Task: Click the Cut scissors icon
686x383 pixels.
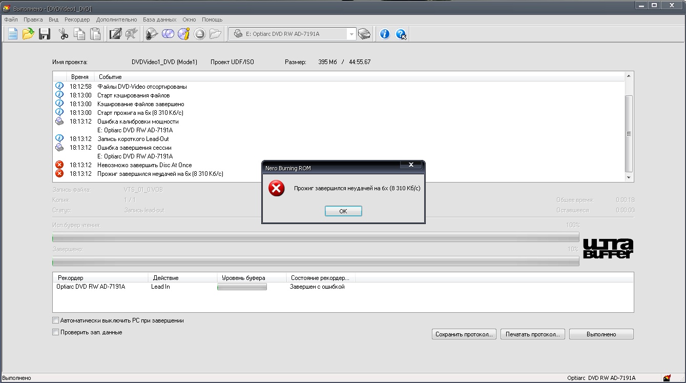Action: [x=64, y=34]
